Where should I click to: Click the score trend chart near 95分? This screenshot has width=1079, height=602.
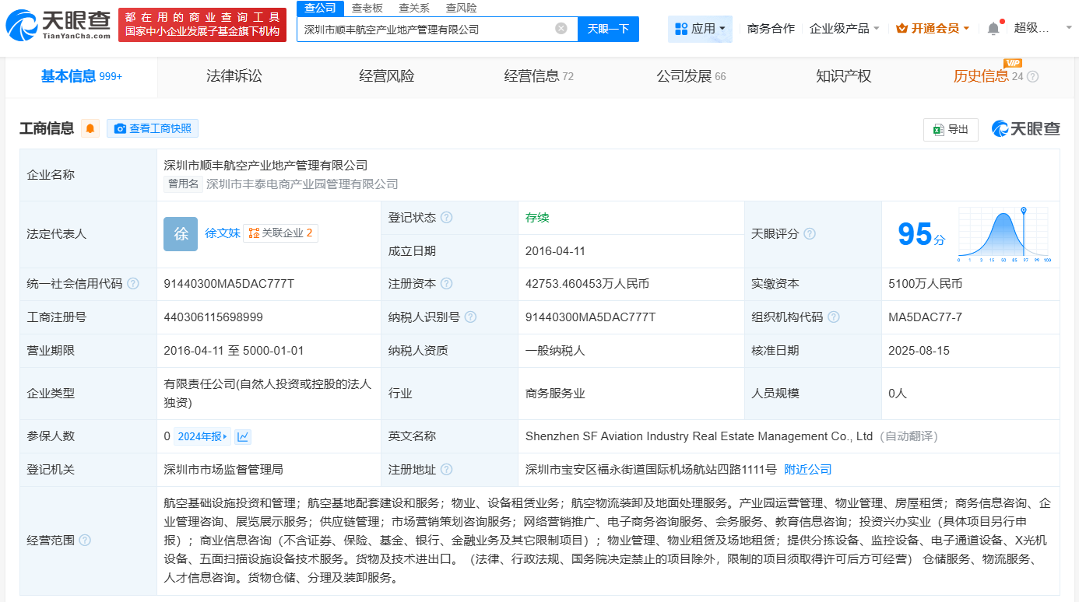1003,234
